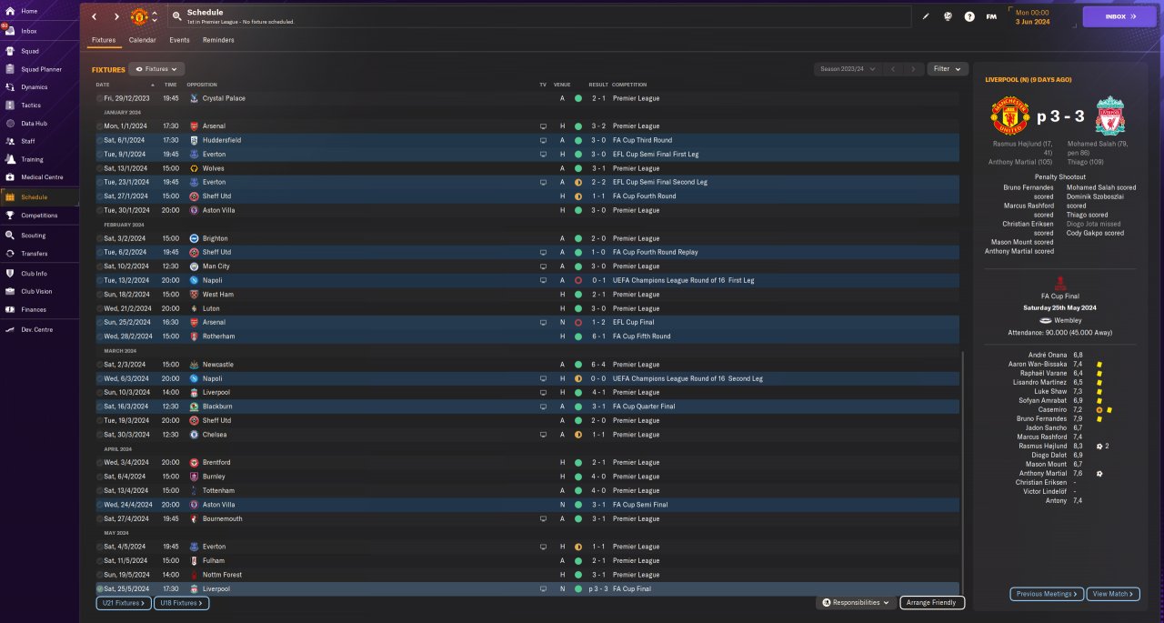Switch to the Reminders tab
Image resolution: width=1164 pixels, height=623 pixels.
click(x=218, y=40)
